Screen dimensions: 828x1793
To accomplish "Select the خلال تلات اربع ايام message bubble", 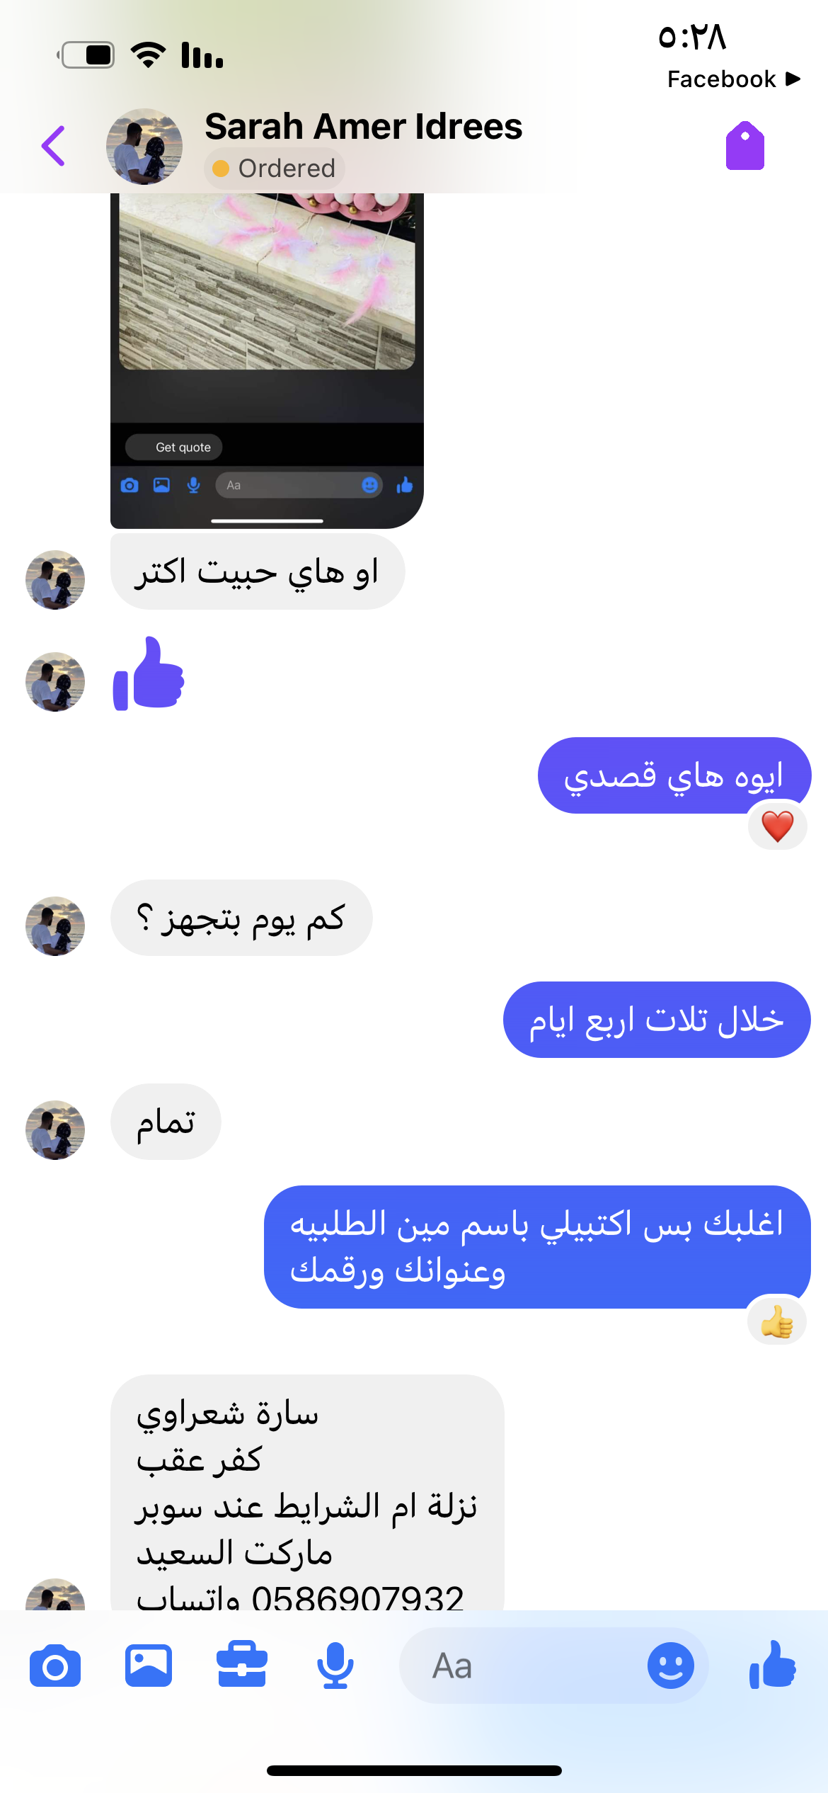I will 657,1020.
